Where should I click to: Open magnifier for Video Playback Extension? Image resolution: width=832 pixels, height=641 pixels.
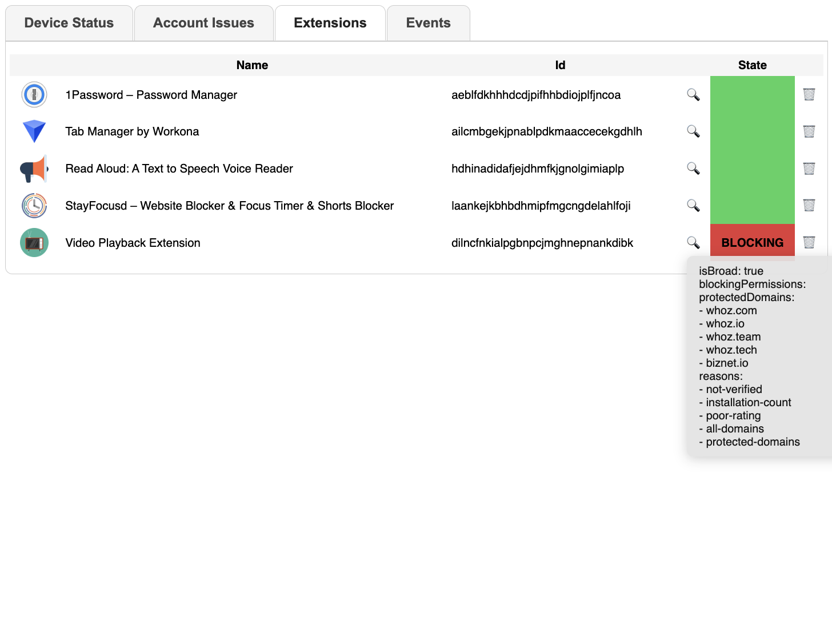coord(693,243)
